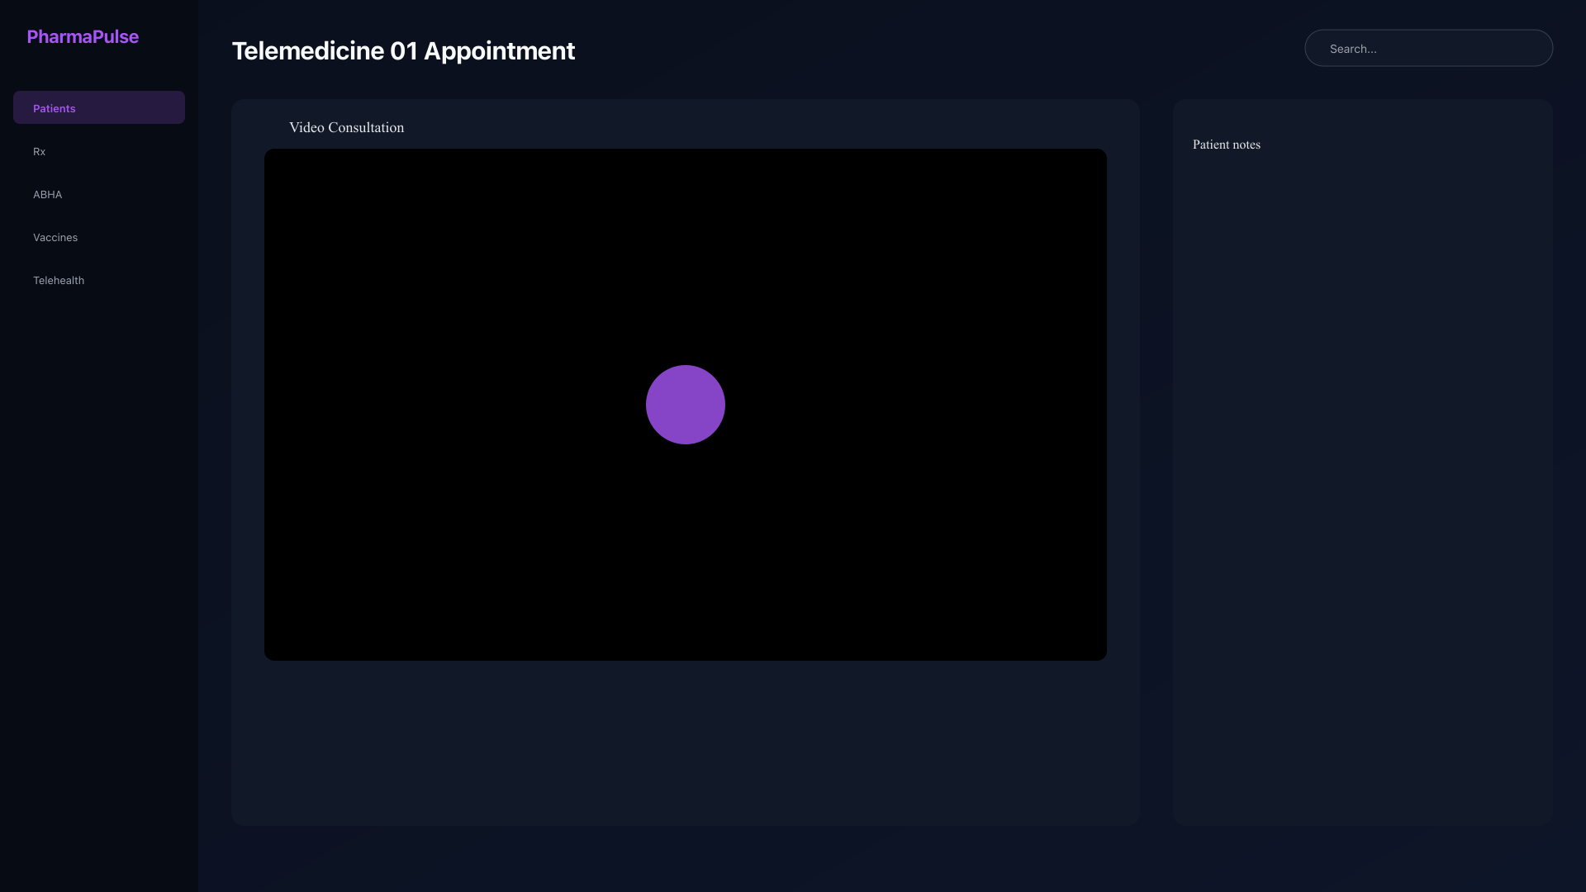Click the Patient notes heading
The image size is (1586, 892).
pos(1227,145)
